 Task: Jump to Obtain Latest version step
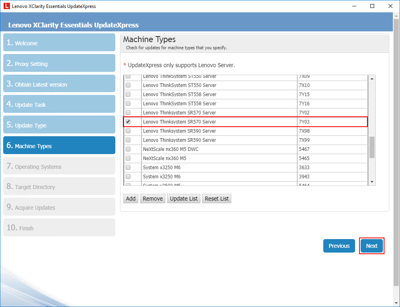pyautogui.click(x=59, y=83)
